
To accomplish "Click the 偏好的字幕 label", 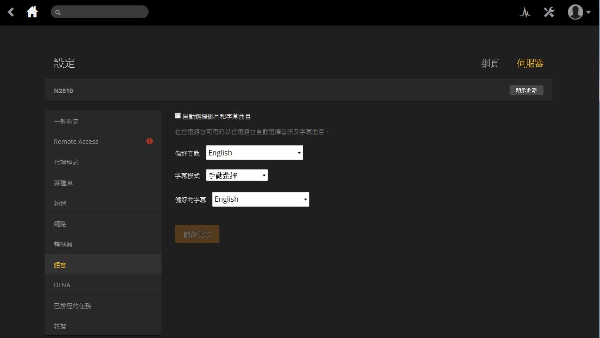I will 191,200.
